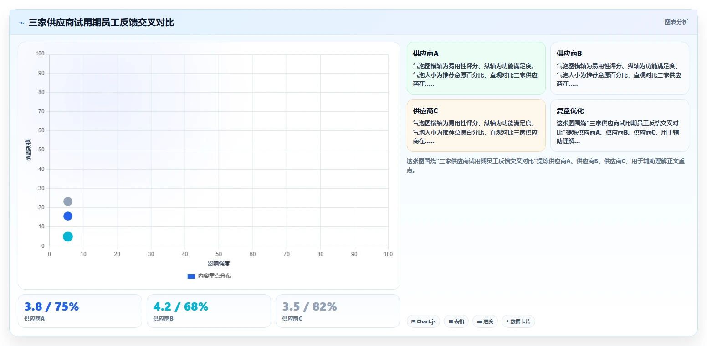The image size is (707, 346).
Task: Click the x-axis tick label 50
Action: point(219,254)
